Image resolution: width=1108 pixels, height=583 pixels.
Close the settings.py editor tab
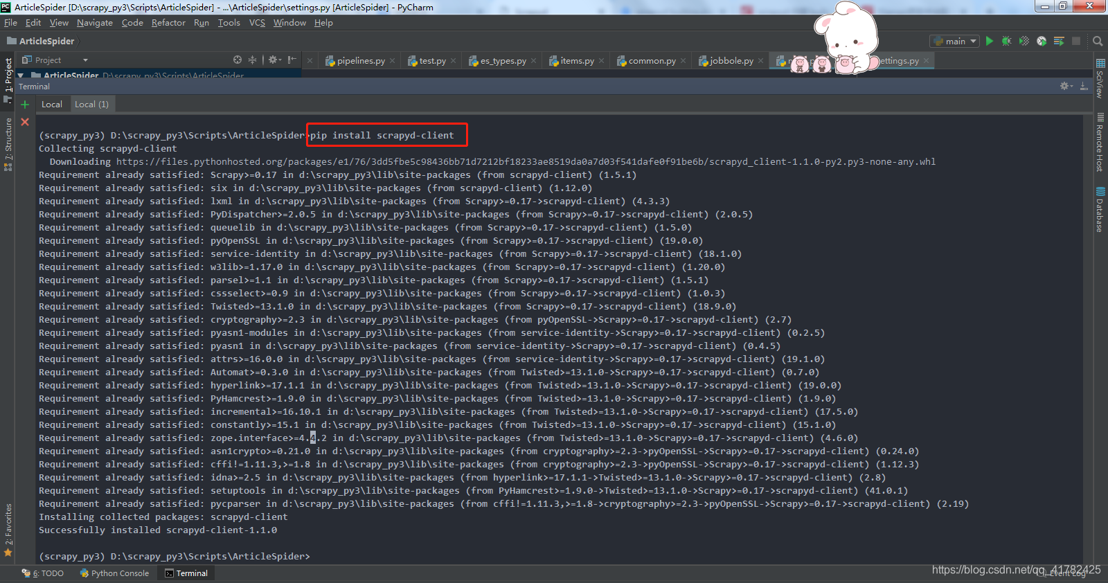click(926, 61)
